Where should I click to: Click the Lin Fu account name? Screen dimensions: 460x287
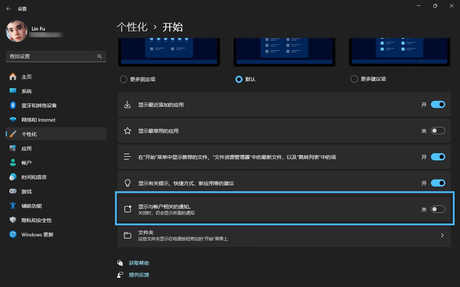(x=38, y=29)
